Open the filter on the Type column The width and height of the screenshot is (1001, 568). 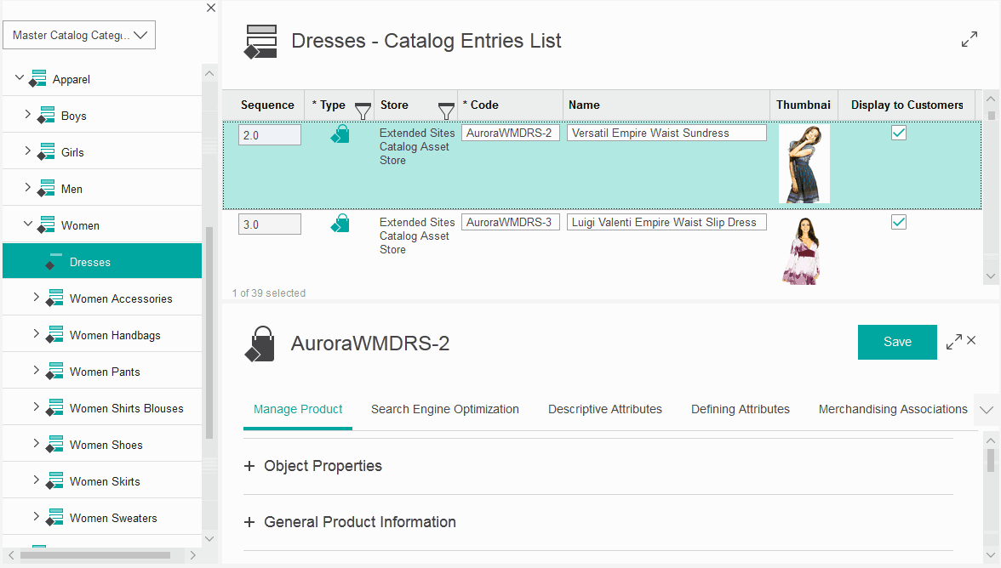363,108
